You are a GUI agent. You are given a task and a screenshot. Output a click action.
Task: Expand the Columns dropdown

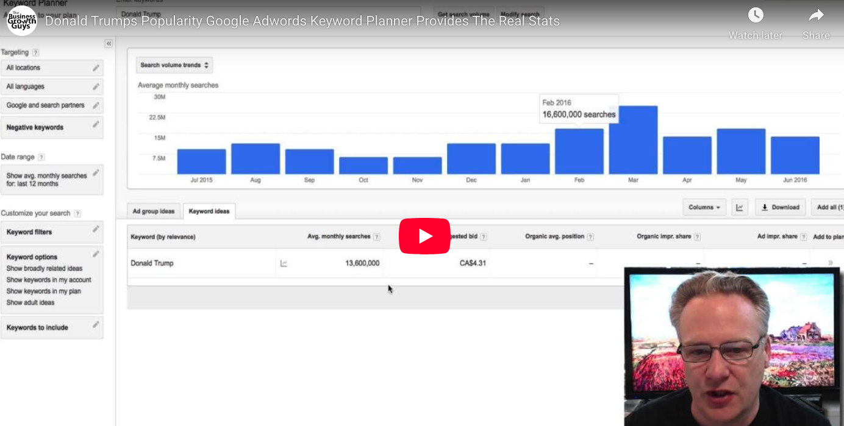[704, 208]
